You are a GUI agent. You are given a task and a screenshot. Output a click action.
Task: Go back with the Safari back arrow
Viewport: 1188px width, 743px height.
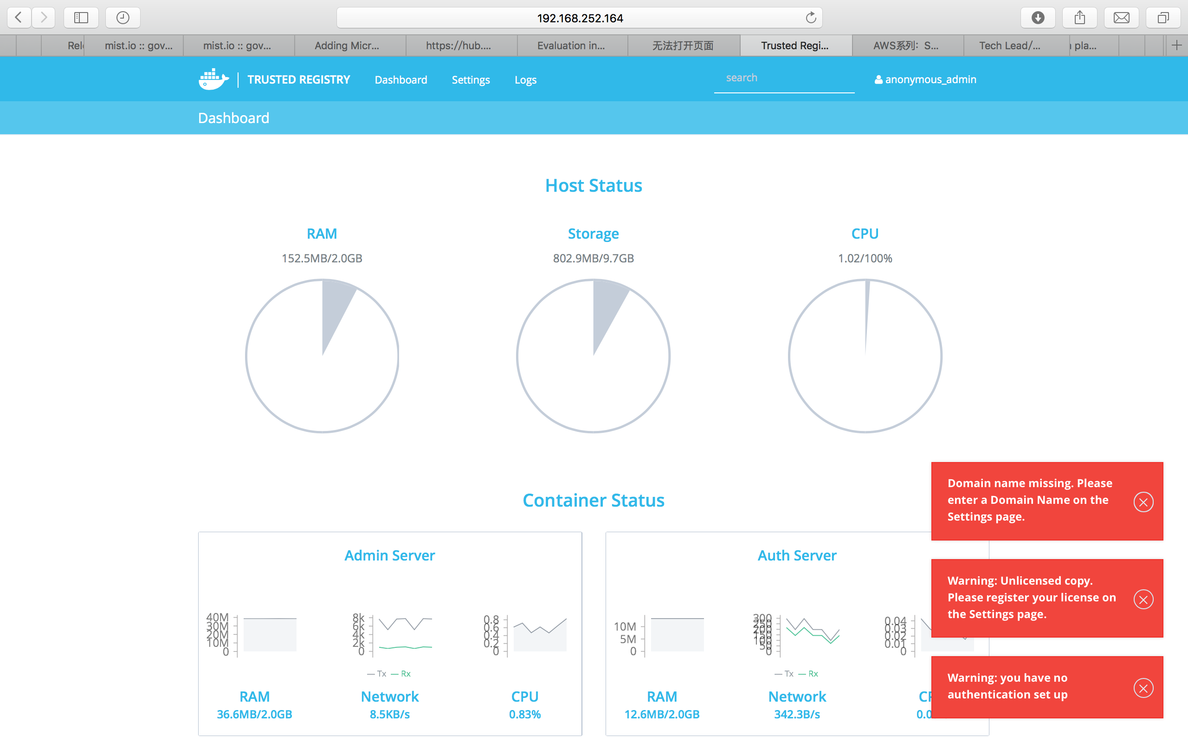point(19,18)
